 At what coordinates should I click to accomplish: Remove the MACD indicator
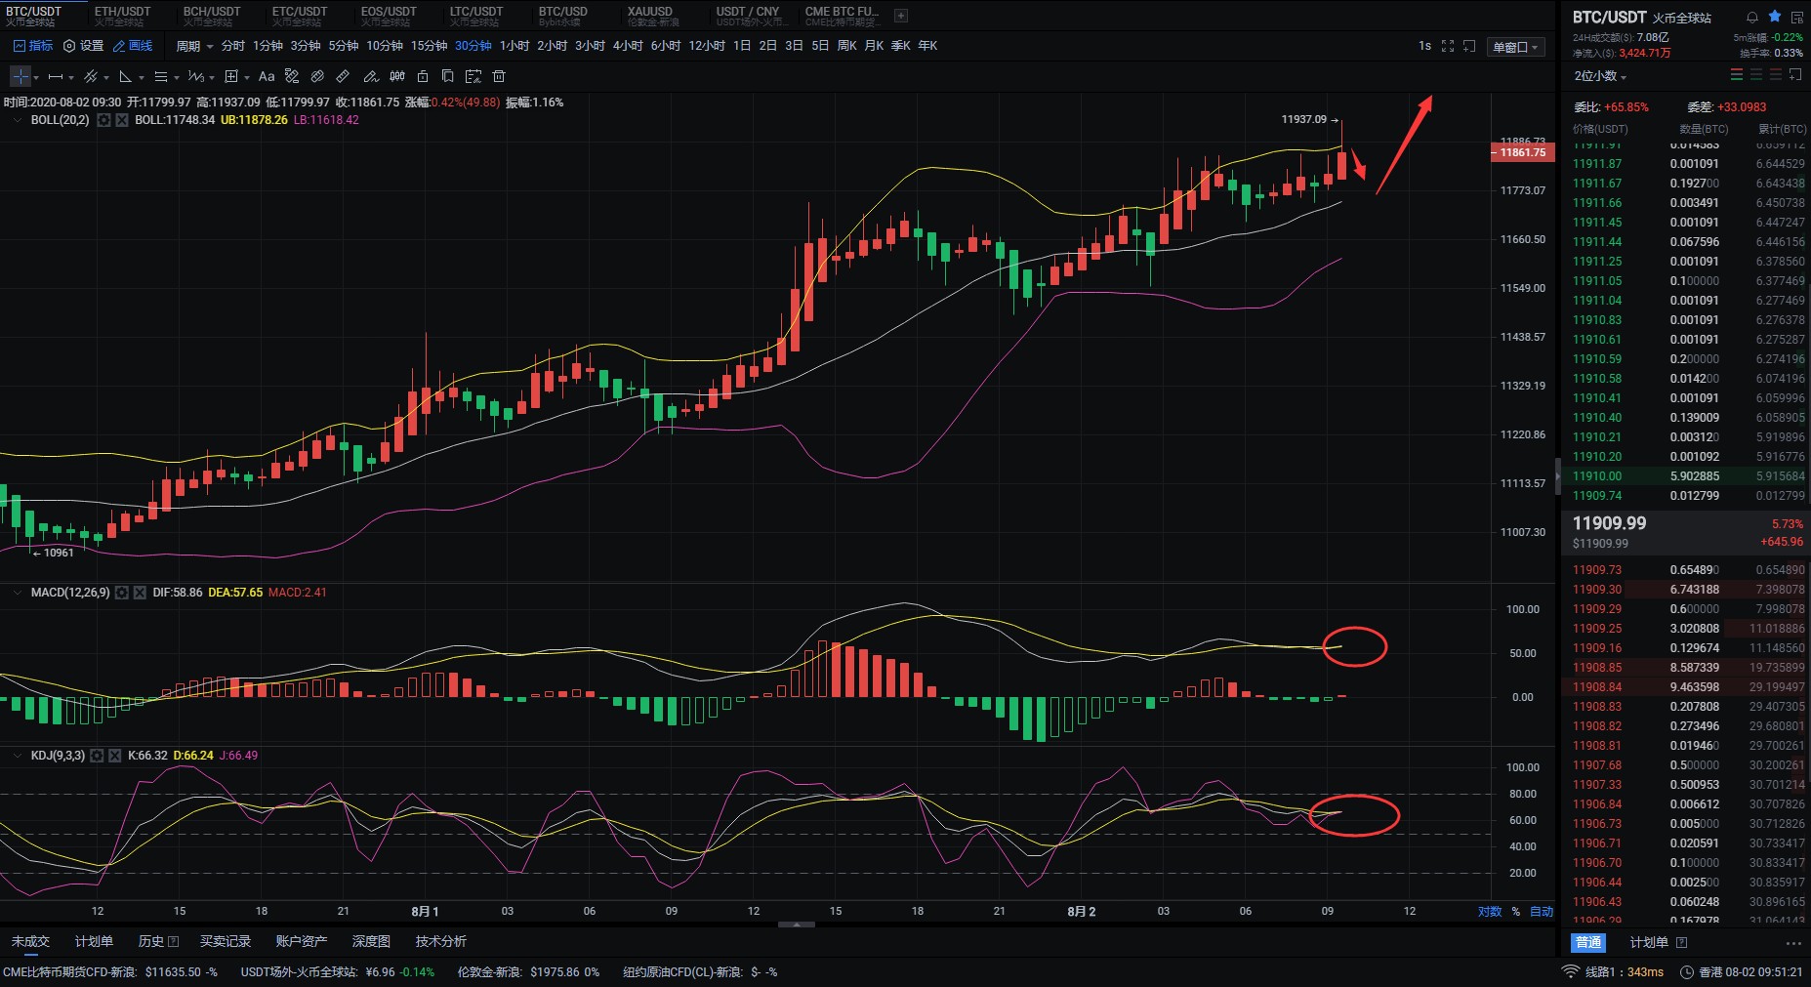pyautogui.click(x=140, y=593)
